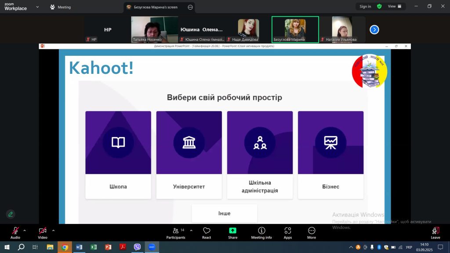Open Google Chrome from taskbar
Image resolution: width=450 pixels, height=253 pixels.
tap(65, 247)
